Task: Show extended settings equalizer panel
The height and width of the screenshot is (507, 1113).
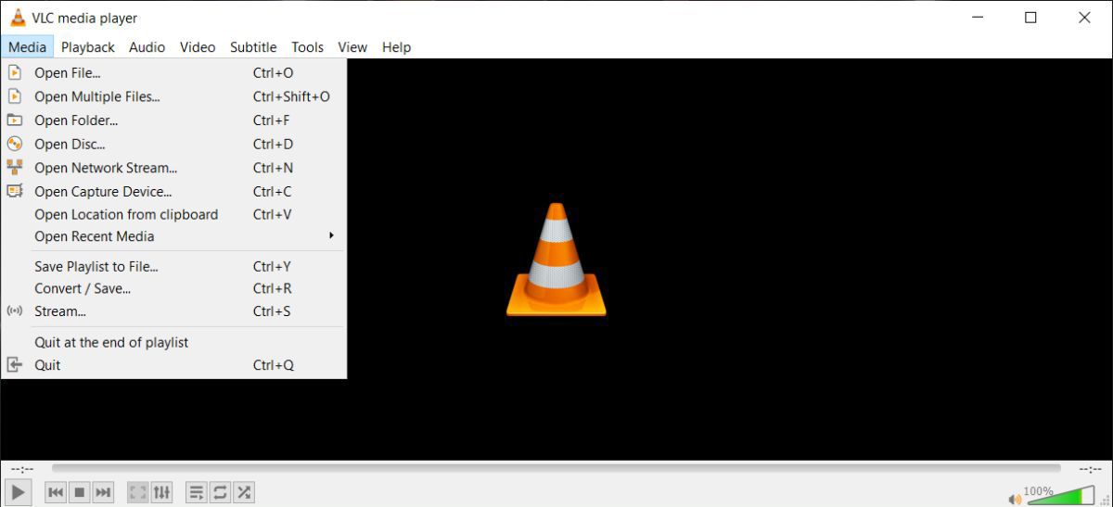Action: (x=161, y=492)
